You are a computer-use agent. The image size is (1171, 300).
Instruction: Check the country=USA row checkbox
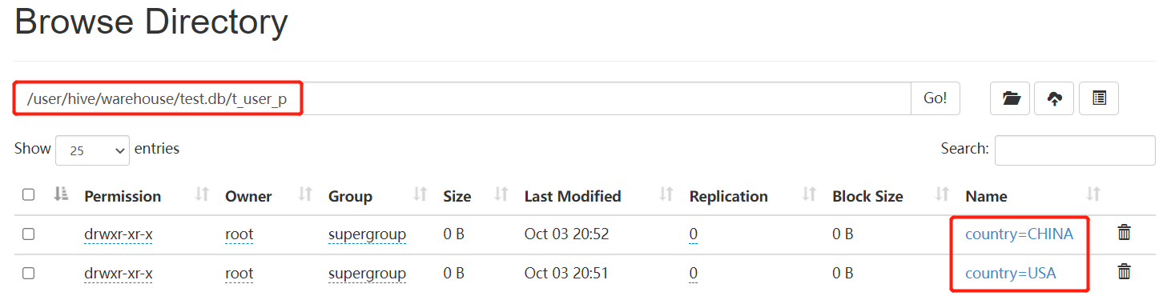click(29, 273)
